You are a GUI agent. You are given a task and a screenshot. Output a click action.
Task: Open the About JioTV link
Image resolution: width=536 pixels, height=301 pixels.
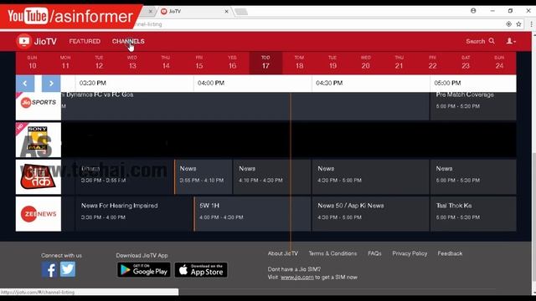pos(283,253)
